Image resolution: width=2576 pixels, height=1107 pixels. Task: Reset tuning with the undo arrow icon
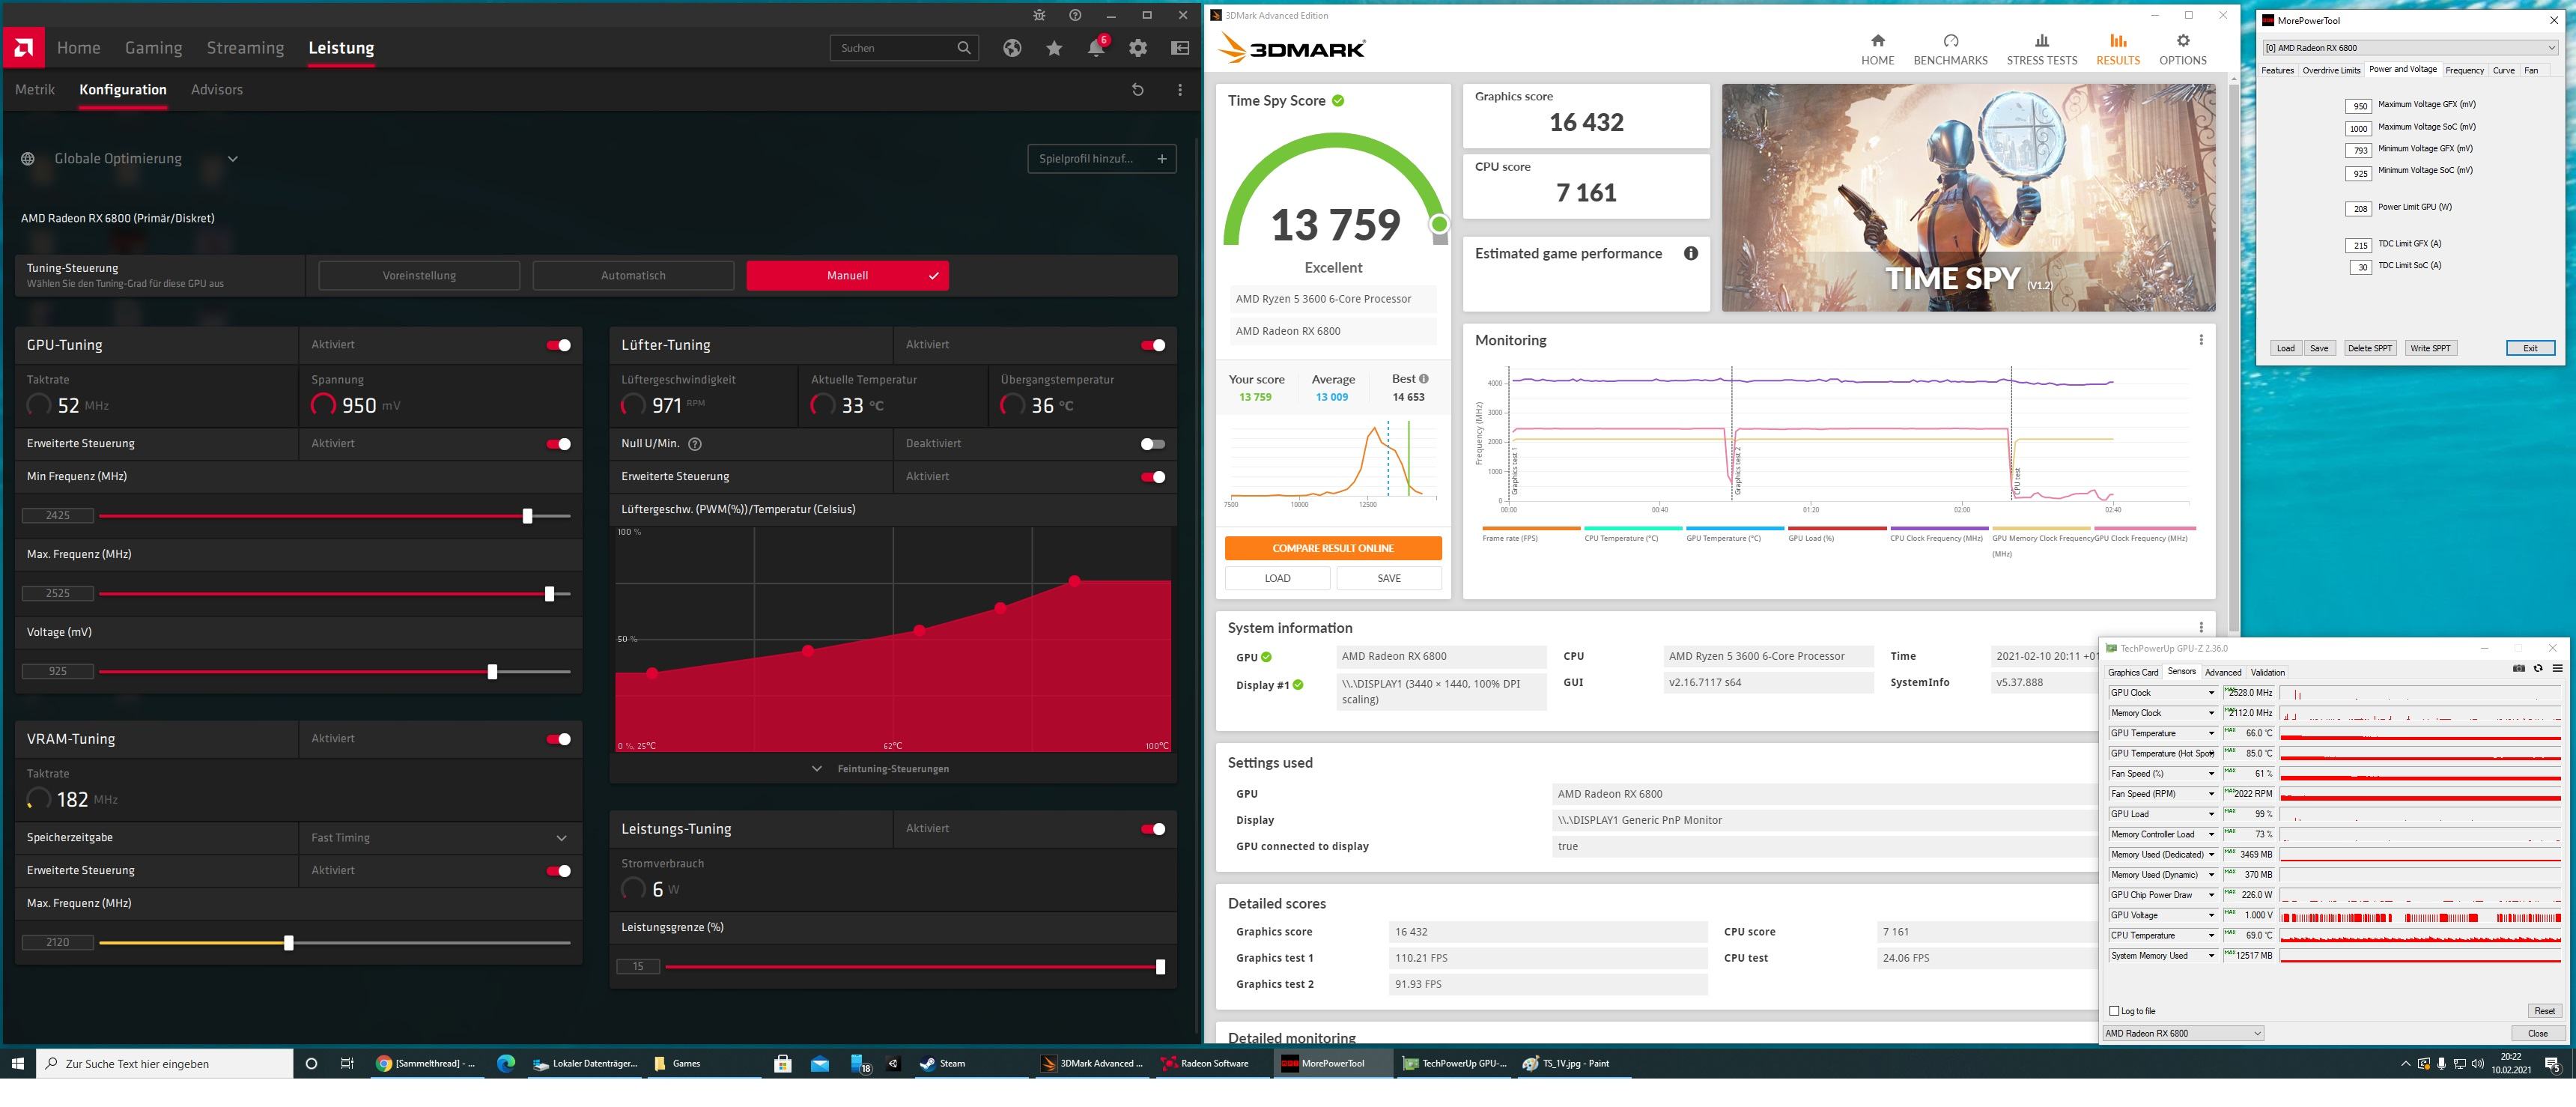[x=1137, y=90]
